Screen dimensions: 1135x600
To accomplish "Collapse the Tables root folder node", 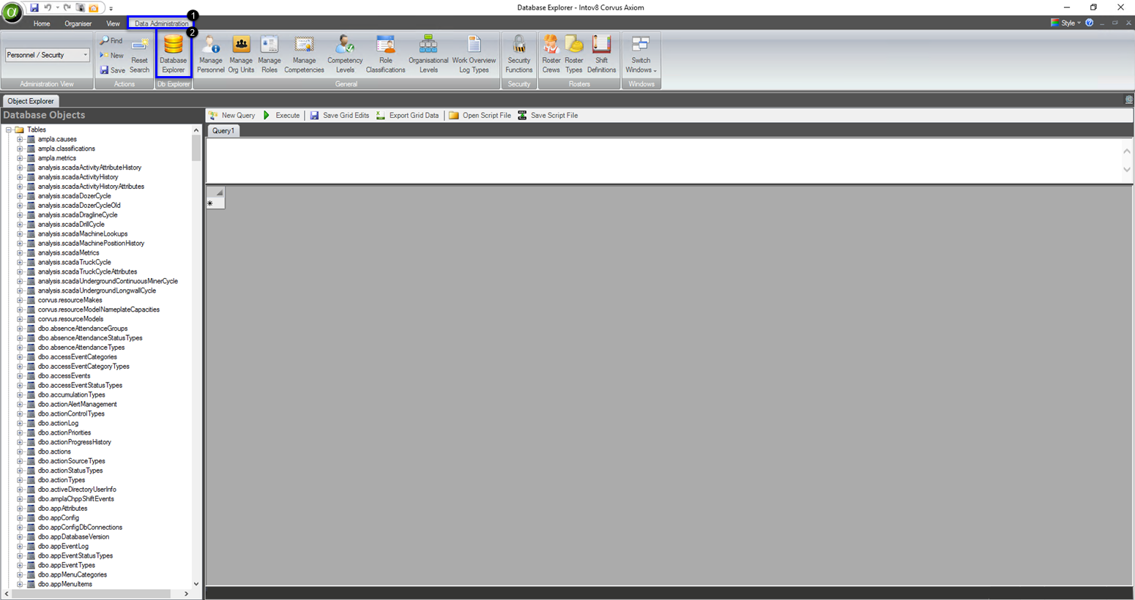I will 9,130.
